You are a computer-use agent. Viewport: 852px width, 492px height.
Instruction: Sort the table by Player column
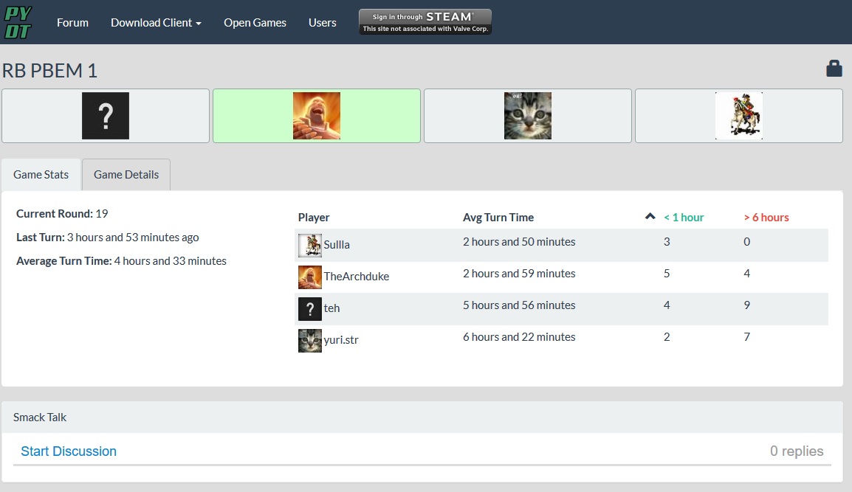pos(314,218)
